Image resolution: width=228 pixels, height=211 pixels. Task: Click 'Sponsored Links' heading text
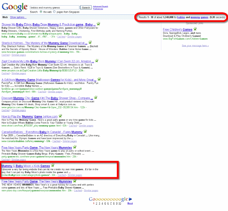[194, 23]
